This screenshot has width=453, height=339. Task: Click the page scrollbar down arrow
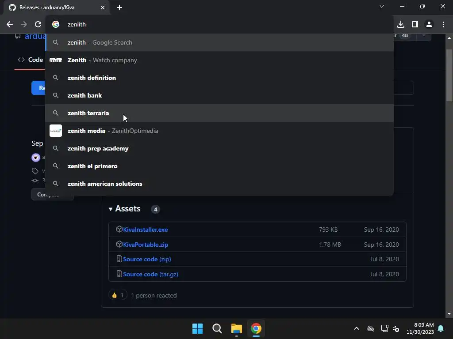(x=449, y=314)
